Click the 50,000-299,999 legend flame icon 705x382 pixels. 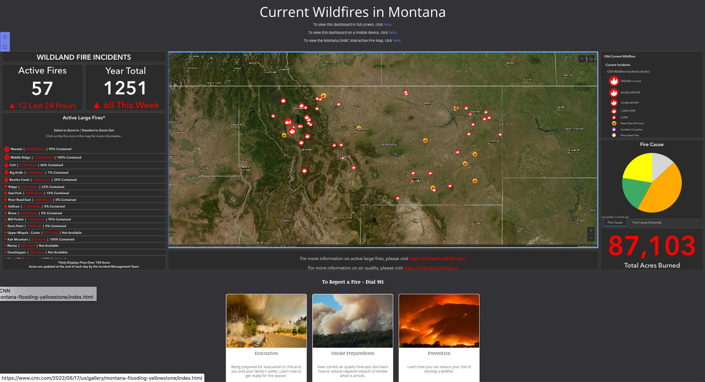[614, 93]
